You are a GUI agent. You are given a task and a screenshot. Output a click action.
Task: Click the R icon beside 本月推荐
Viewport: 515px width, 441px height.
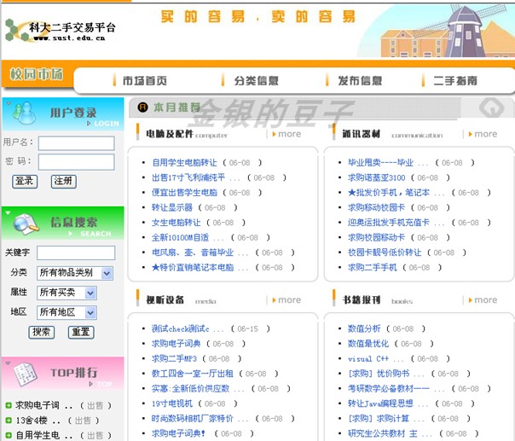tap(142, 107)
